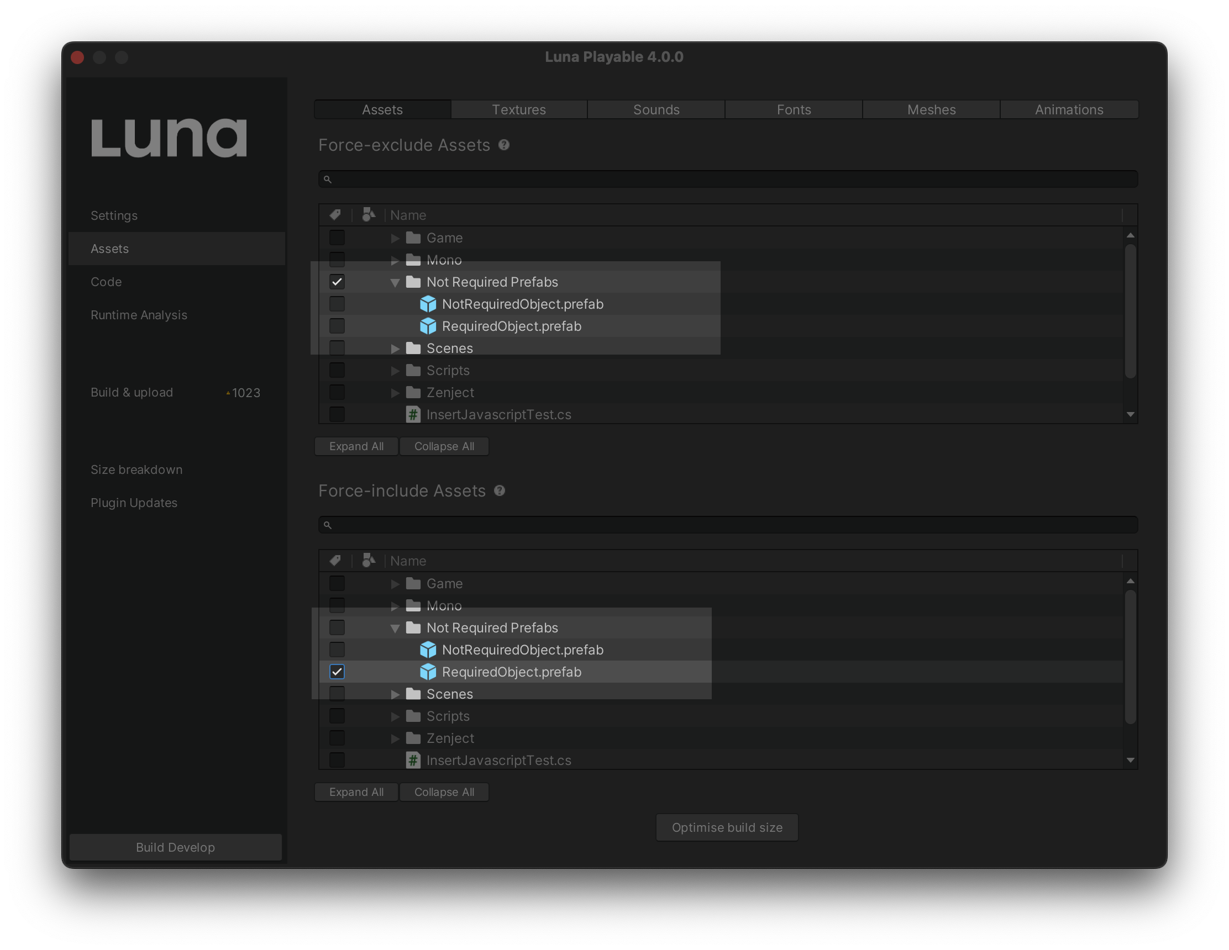Click the search magnifier in Force-include search bar

328,525
